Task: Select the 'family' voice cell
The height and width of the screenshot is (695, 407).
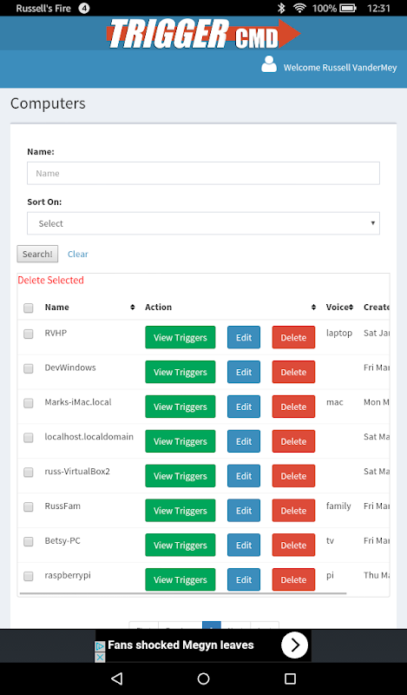Action: (338, 506)
